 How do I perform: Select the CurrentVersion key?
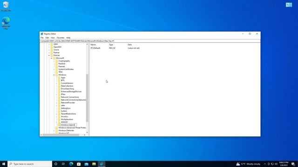[x=67, y=83]
